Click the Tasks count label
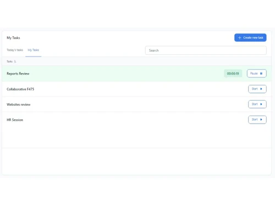The width and height of the screenshot is (275, 206). [12, 62]
